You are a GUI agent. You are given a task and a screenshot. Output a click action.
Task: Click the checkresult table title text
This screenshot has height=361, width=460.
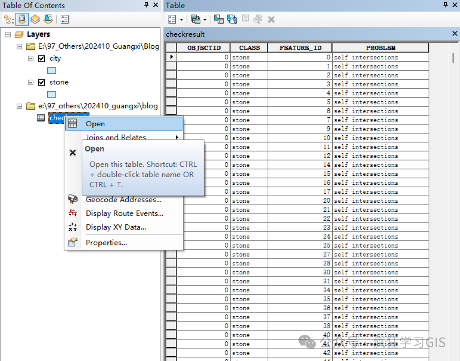(x=185, y=34)
